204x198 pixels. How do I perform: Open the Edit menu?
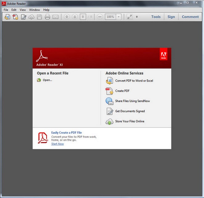[x=14, y=10]
